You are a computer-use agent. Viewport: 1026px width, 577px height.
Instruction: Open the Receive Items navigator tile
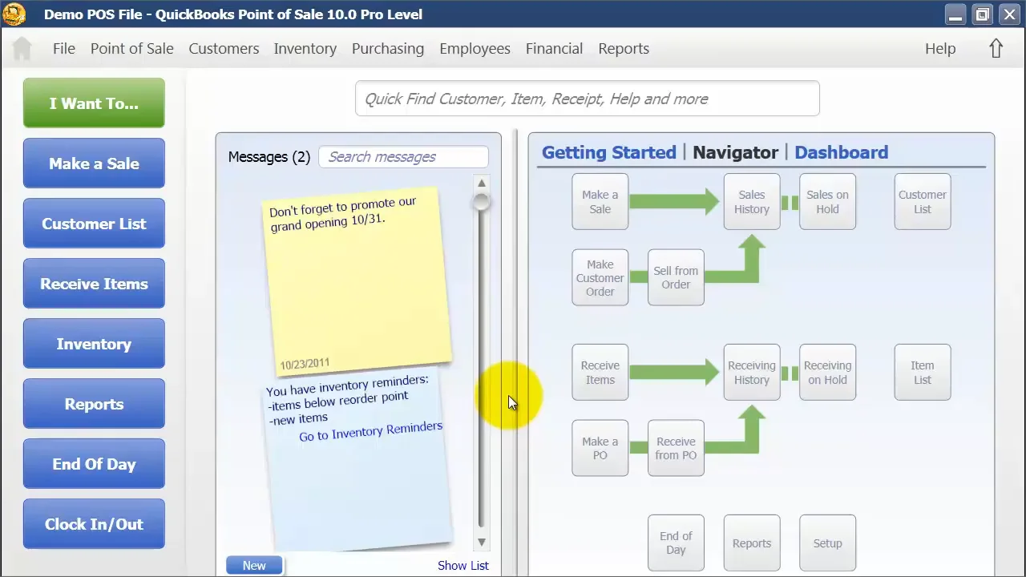[x=600, y=373]
